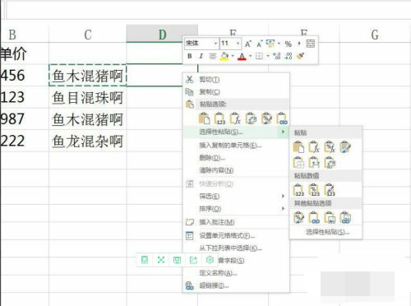Choose 超链接(I)... from context menu

point(236,285)
